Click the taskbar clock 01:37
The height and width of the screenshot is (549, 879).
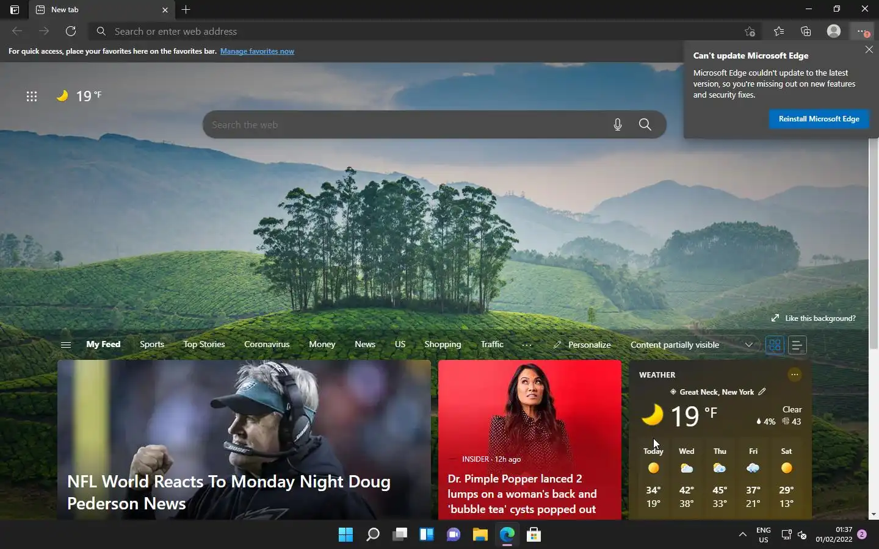[x=834, y=534]
